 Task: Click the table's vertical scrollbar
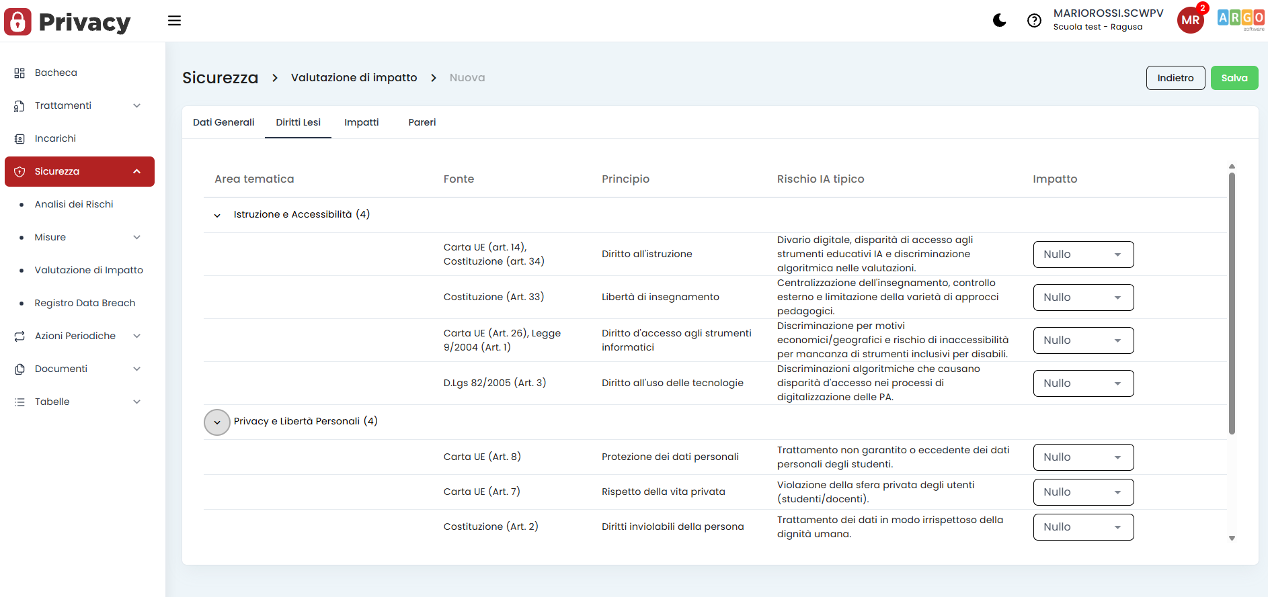coord(1232,302)
